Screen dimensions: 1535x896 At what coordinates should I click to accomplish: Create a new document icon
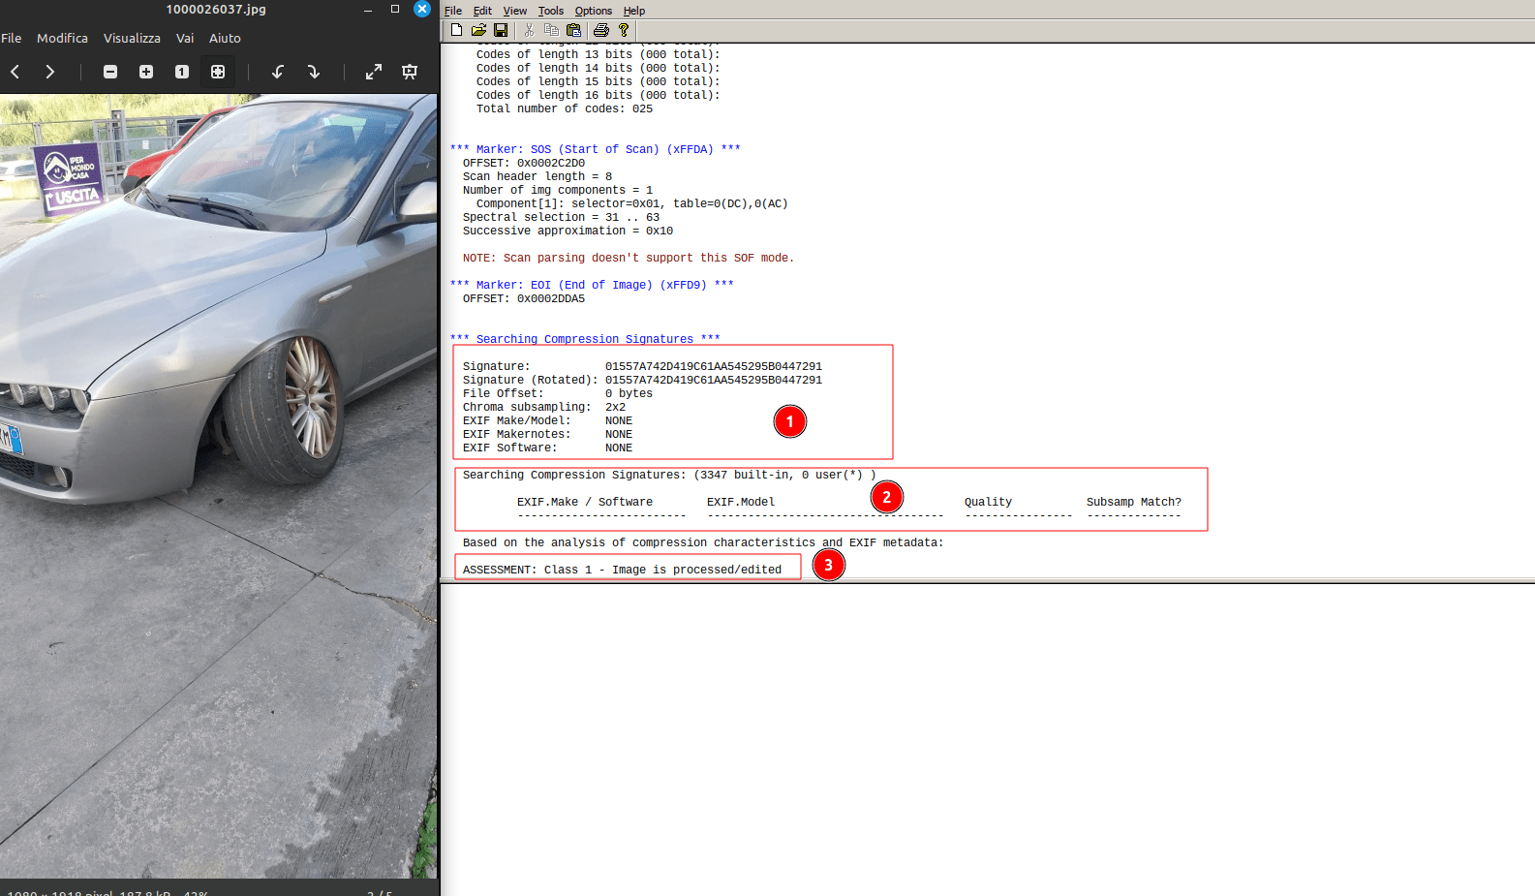click(457, 30)
